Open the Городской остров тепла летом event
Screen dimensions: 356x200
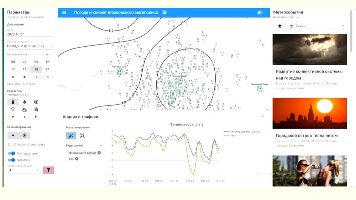click(x=307, y=136)
